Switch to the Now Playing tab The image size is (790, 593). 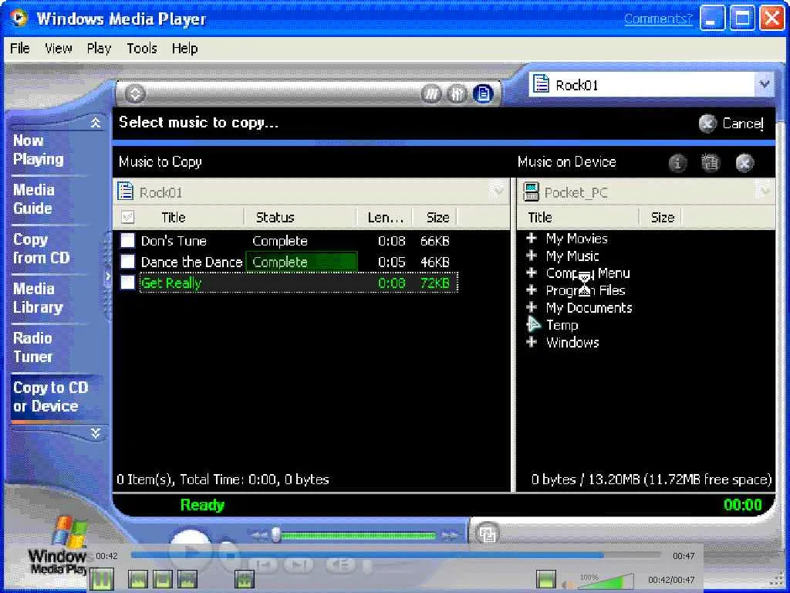tap(39, 150)
